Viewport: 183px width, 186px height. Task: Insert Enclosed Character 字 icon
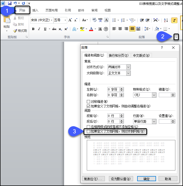(106, 29)
